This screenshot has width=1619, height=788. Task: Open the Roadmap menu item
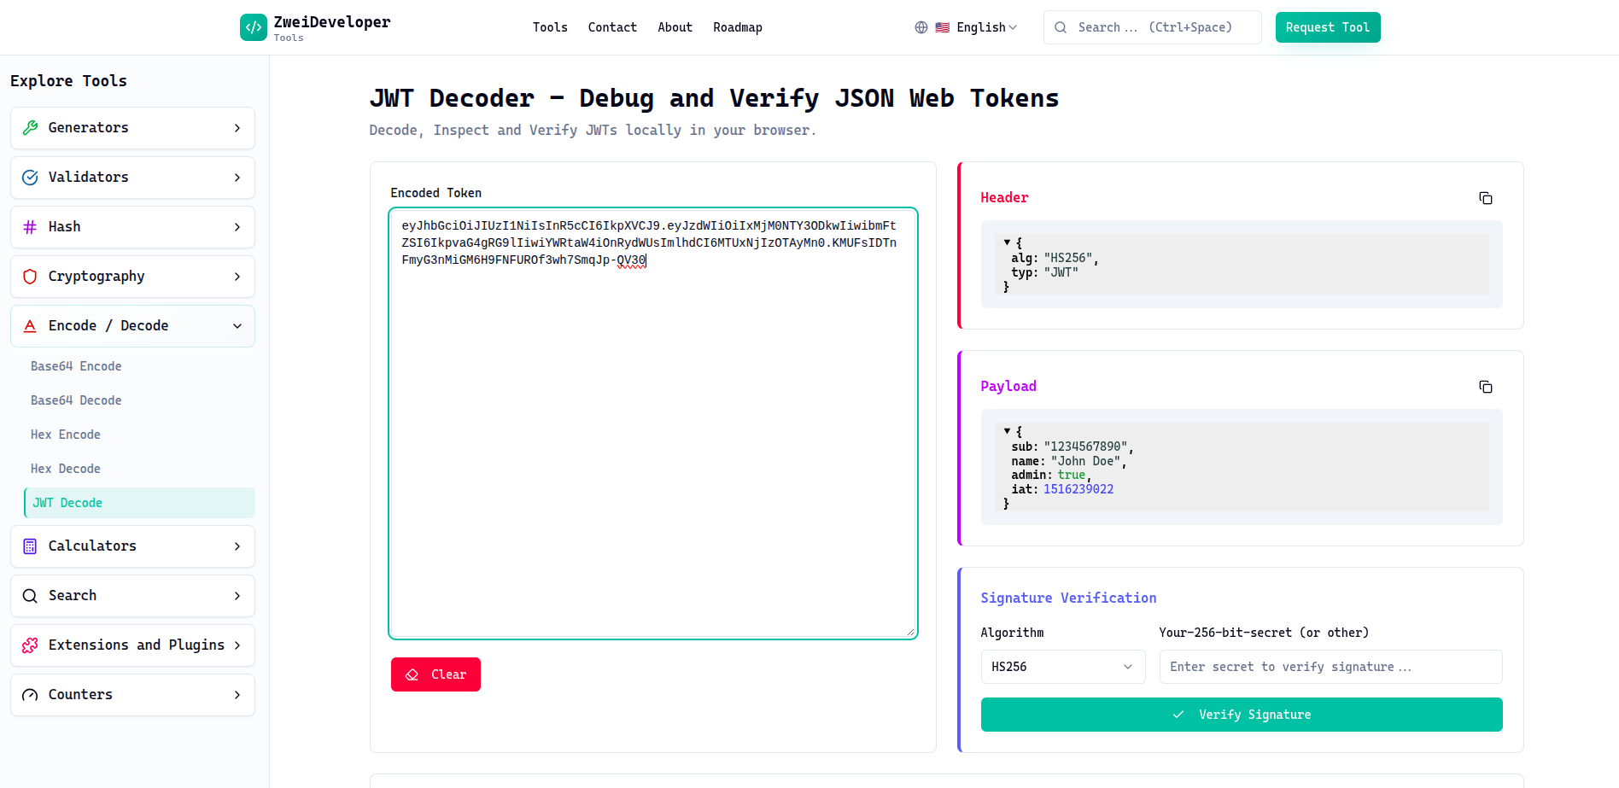click(738, 26)
